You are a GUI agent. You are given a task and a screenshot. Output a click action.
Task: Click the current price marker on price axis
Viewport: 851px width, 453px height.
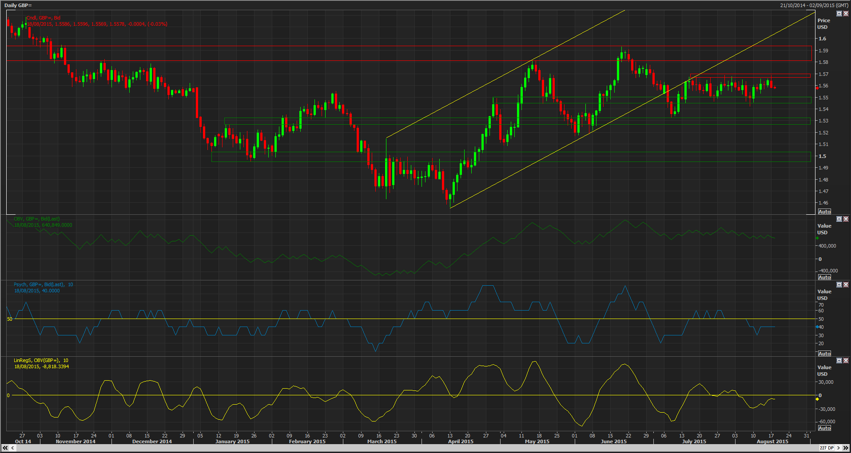click(x=817, y=88)
